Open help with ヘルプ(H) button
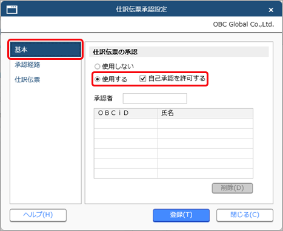Viewport: 283px width, 231px height. [38, 215]
